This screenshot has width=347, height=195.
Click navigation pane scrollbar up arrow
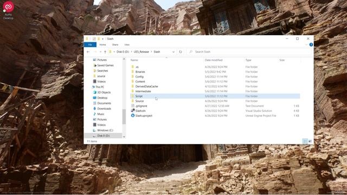[124, 59]
